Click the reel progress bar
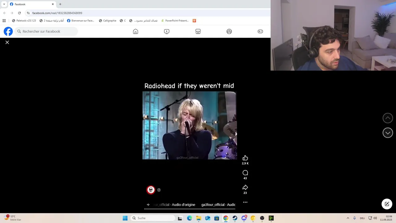Image resolution: width=396 pixels, height=223 pixels. coord(190,209)
